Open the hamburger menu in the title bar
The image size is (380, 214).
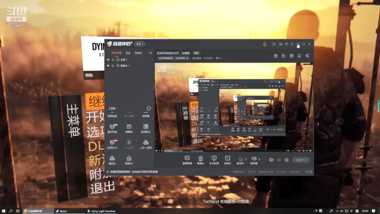[292, 44]
